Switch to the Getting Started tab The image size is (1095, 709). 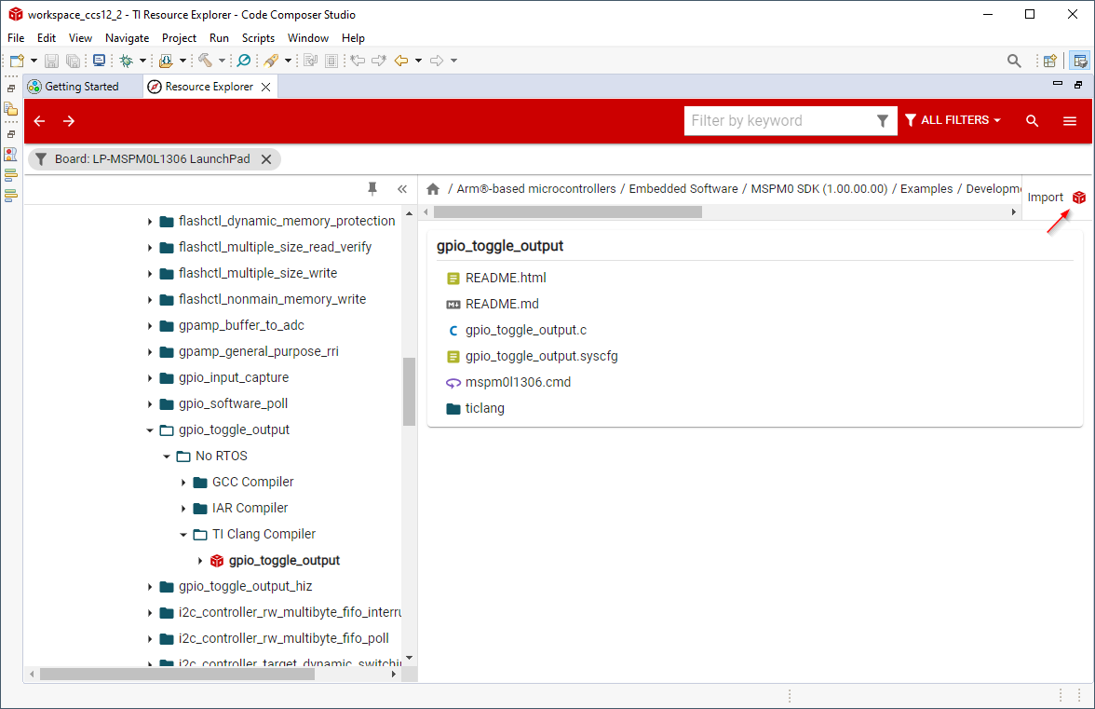[x=81, y=87]
